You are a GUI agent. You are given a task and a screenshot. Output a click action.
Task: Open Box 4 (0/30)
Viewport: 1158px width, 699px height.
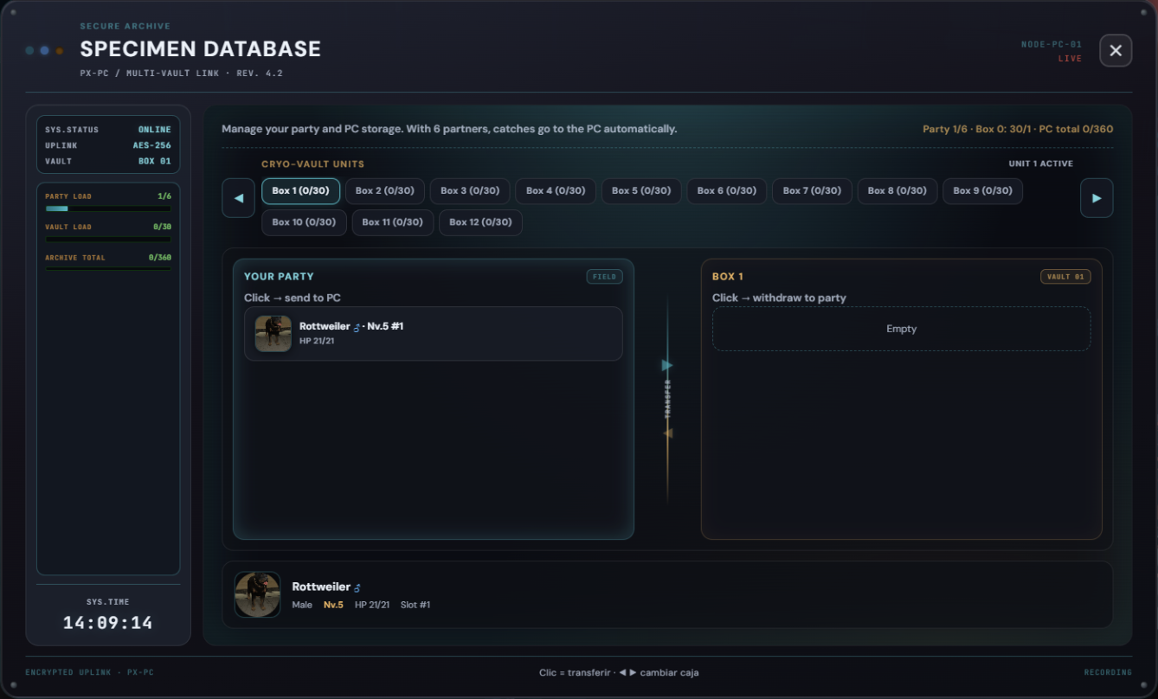coord(556,191)
